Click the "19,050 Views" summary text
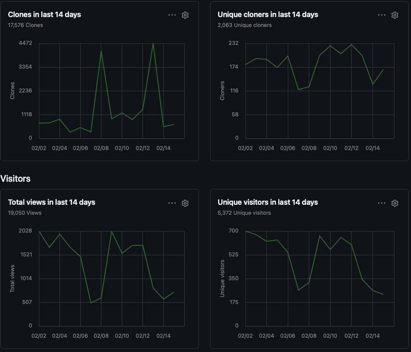 [25, 213]
